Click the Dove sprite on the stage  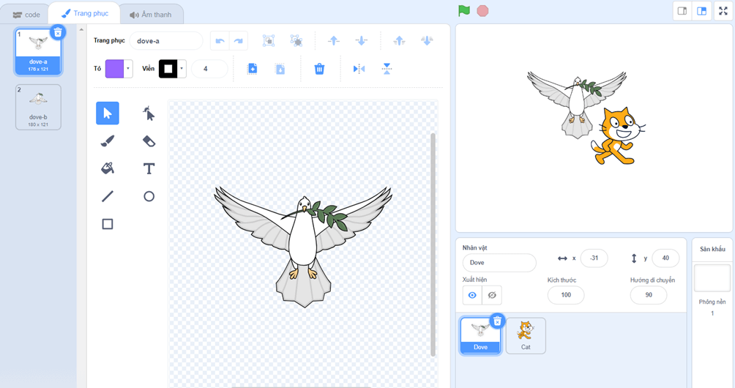(577, 105)
